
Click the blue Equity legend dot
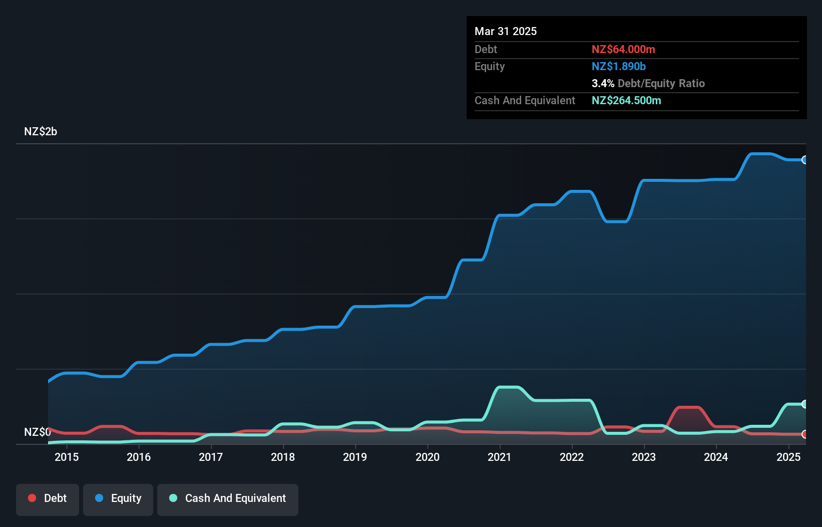(99, 498)
